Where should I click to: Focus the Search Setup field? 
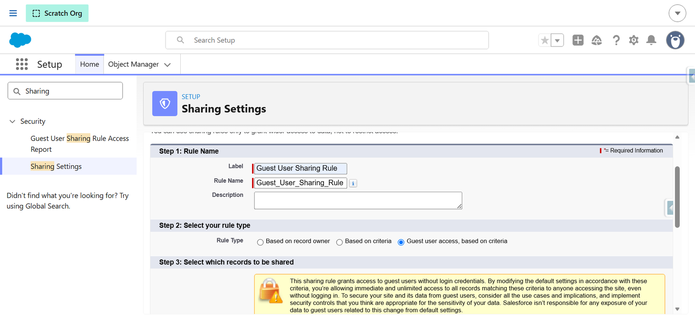click(327, 40)
